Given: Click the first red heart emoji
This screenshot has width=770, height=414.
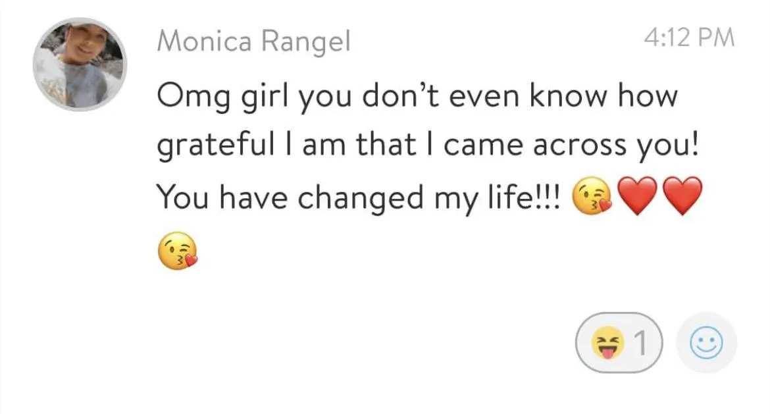Looking at the screenshot, I should pyautogui.click(x=637, y=196).
